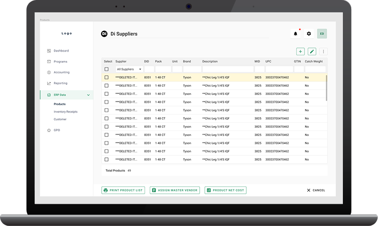Viewport: 378px width, 226px height.
Task: Click the pencil edit icon
Action: (312, 52)
